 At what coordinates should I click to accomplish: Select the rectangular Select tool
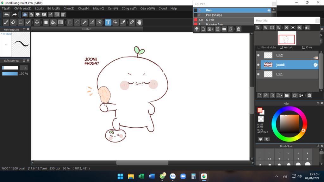point(70,22)
